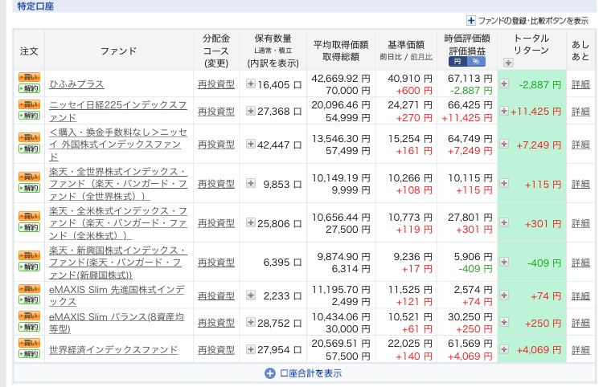Image resolution: width=603 pixels, height=387 pixels.
Task: Click the 解約 button for ひふみプラス
Action: [29, 88]
